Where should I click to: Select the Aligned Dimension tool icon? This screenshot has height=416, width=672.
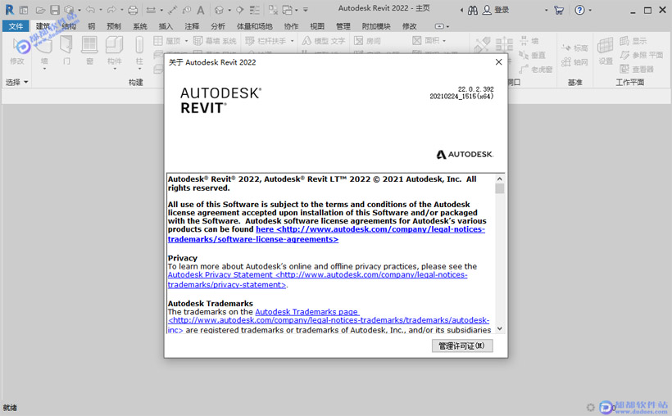(x=173, y=10)
